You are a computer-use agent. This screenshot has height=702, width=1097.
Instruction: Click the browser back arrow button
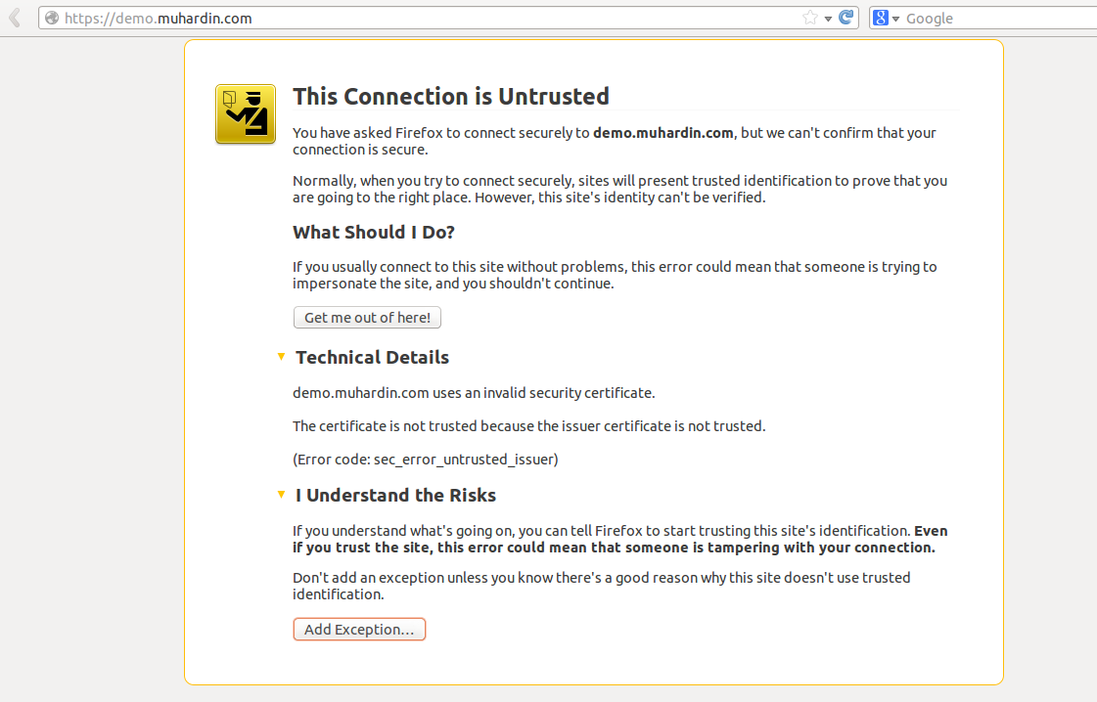15,18
